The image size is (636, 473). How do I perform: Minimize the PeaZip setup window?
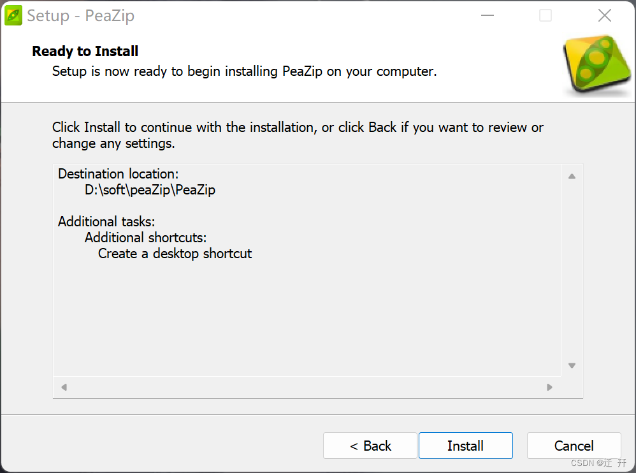pyautogui.click(x=487, y=15)
